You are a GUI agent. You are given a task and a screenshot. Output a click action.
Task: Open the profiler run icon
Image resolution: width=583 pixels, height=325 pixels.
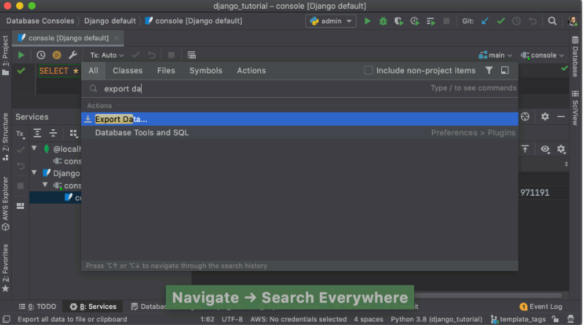tap(414, 21)
